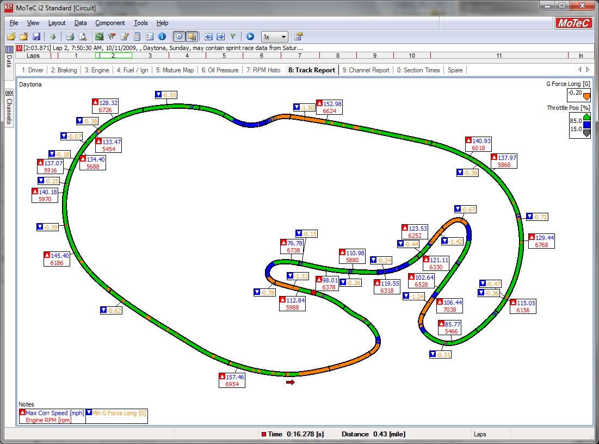Screen dimensions: 599x444
Task: Click the Channels panel icon
Action: (x=9, y=93)
